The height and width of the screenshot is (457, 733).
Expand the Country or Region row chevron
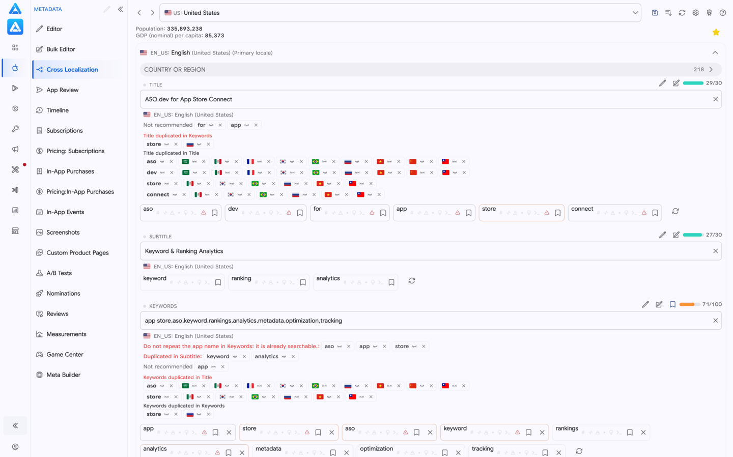pos(711,70)
